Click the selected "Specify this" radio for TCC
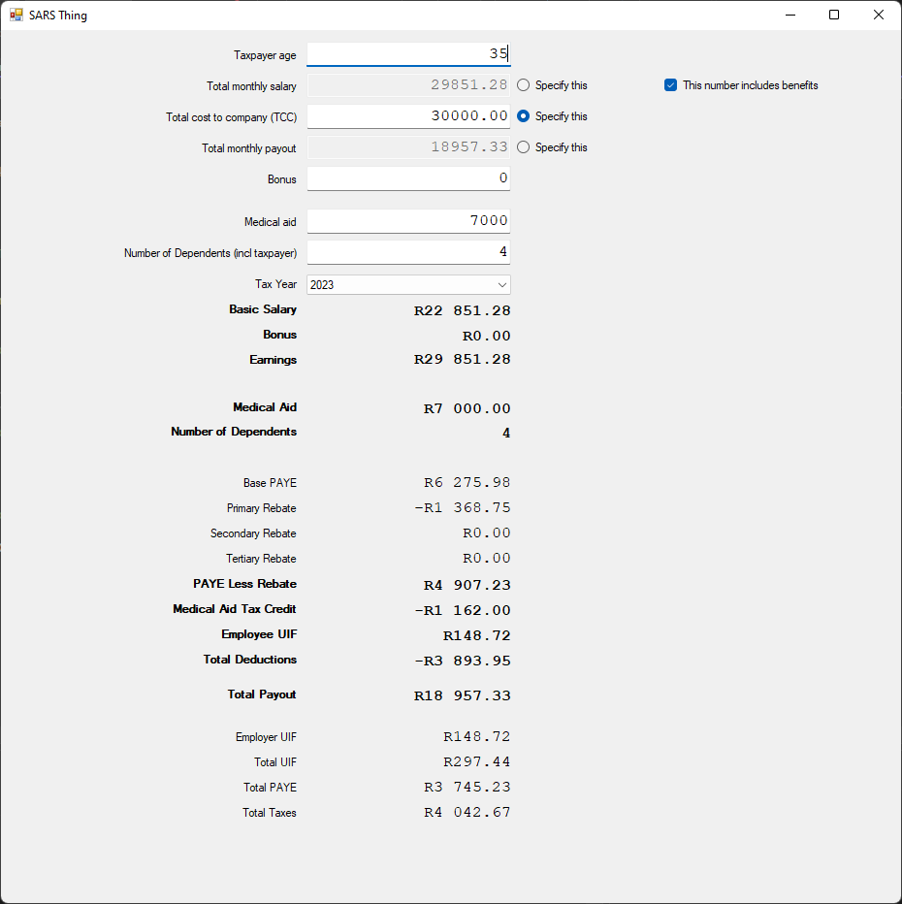 pos(523,115)
